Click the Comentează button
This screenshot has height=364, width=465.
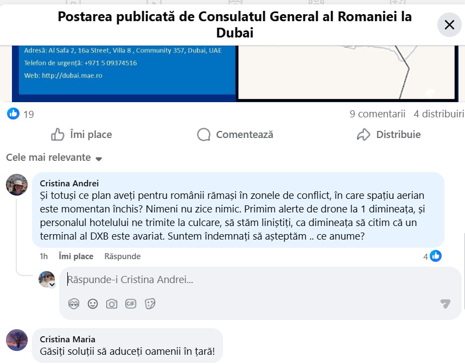point(235,135)
